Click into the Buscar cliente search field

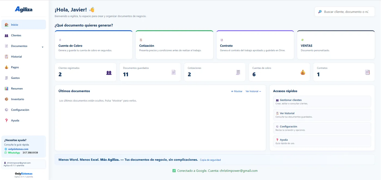[x=345, y=12]
